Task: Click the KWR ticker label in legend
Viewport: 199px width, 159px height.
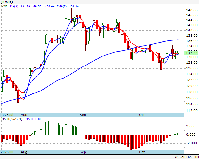Action: pos(5,6)
